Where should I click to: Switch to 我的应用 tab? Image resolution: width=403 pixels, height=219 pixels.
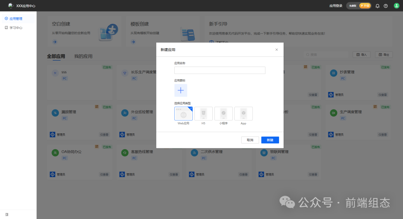pyautogui.click(x=83, y=56)
